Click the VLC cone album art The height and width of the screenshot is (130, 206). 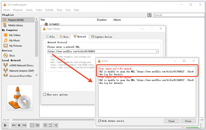(x=20, y=98)
